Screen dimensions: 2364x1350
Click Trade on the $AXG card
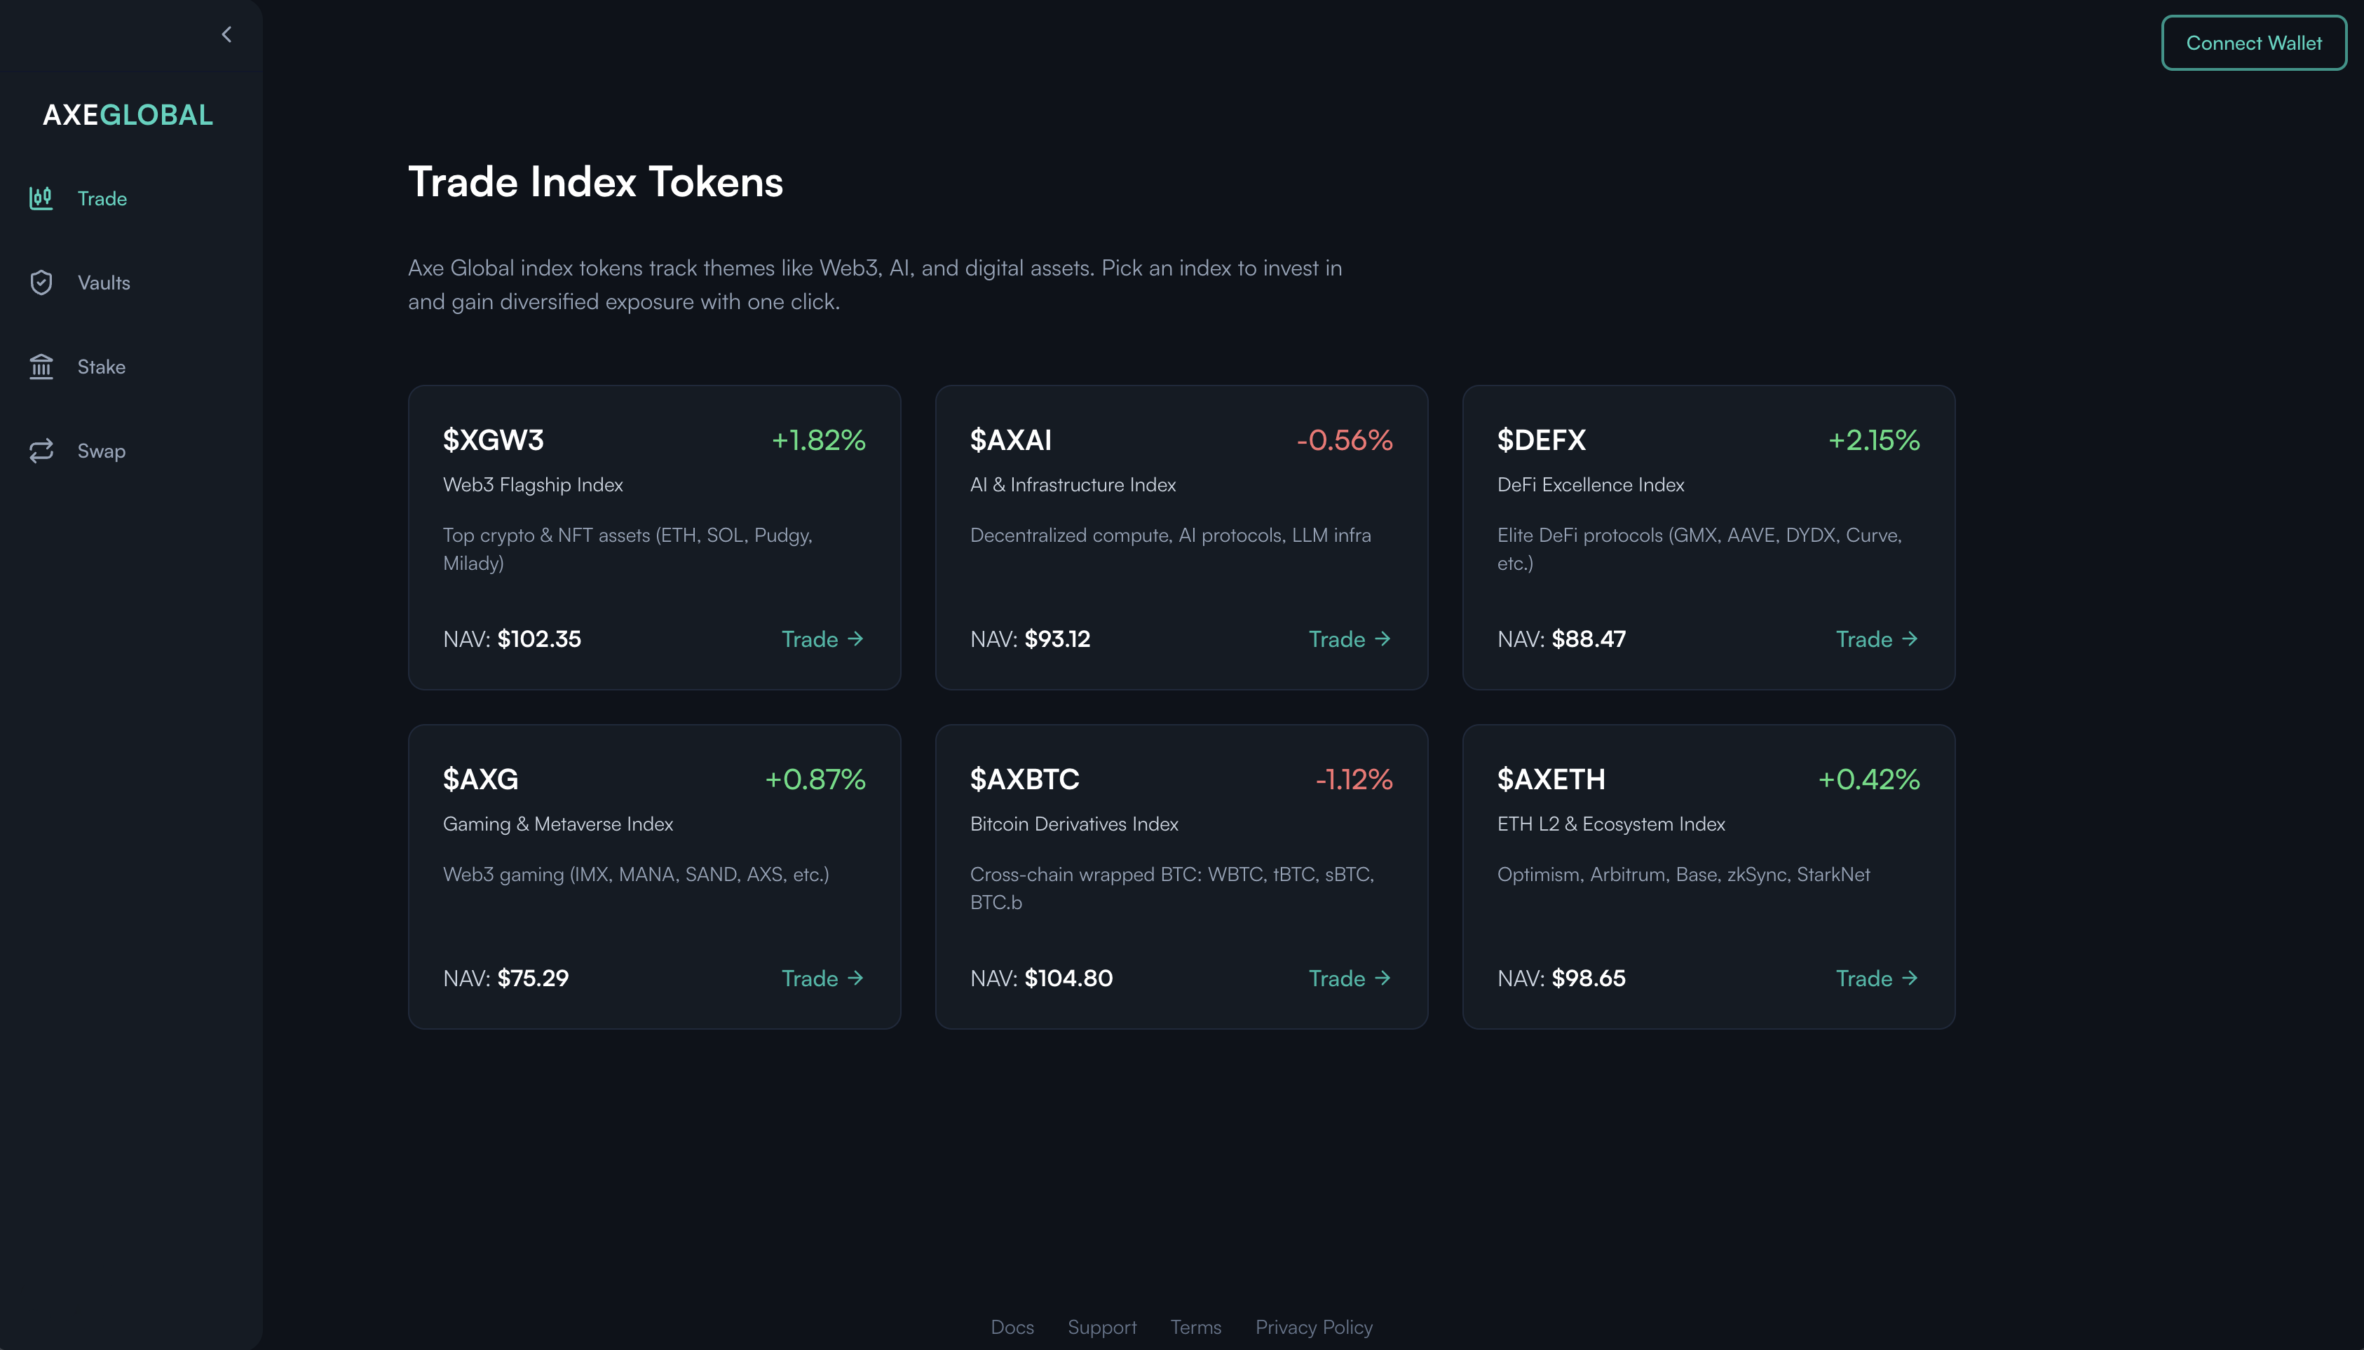pos(822,979)
